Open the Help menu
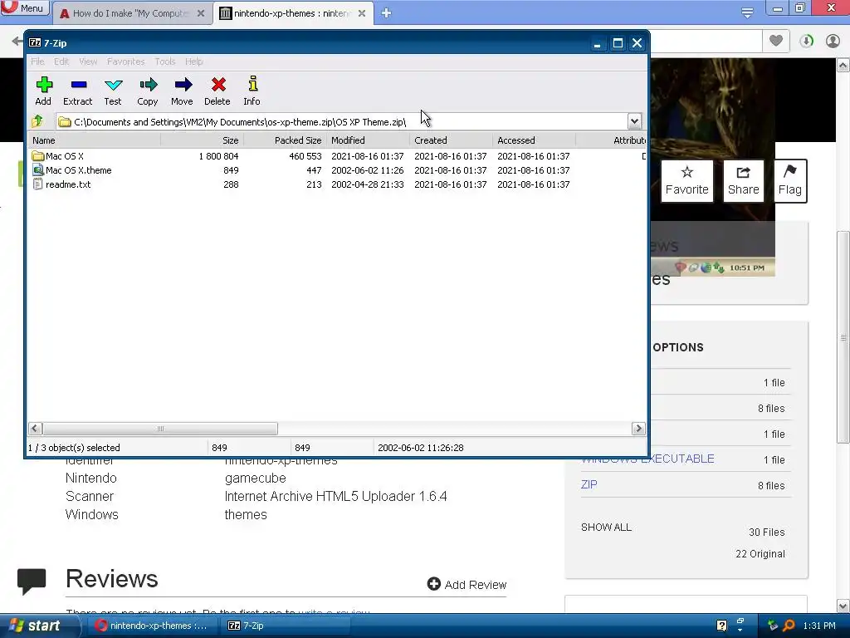Screen dimensions: 850x638 point(193,61)
